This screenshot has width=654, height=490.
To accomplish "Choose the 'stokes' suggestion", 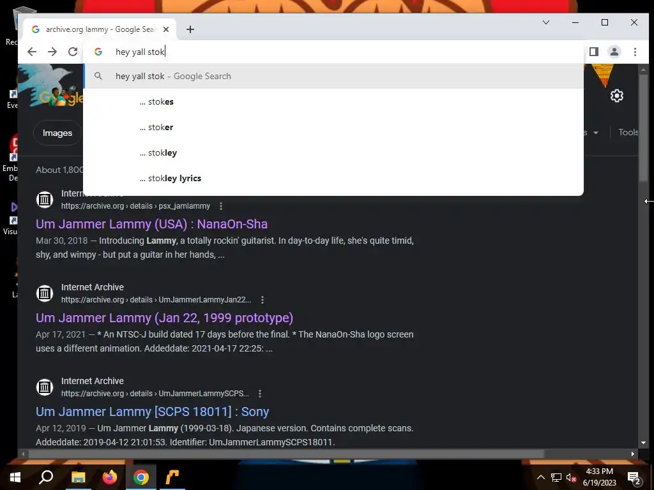I will tap(333, 101).
